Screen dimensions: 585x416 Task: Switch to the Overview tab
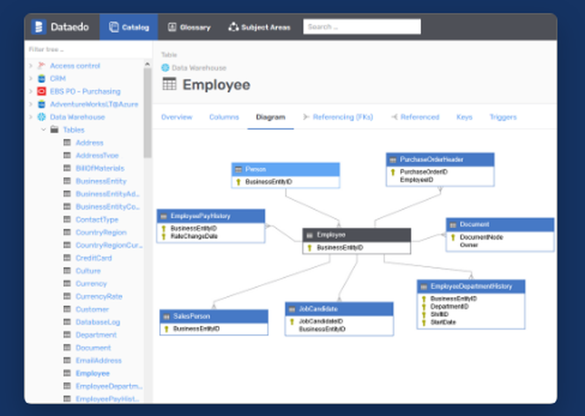tap(177, 117)
